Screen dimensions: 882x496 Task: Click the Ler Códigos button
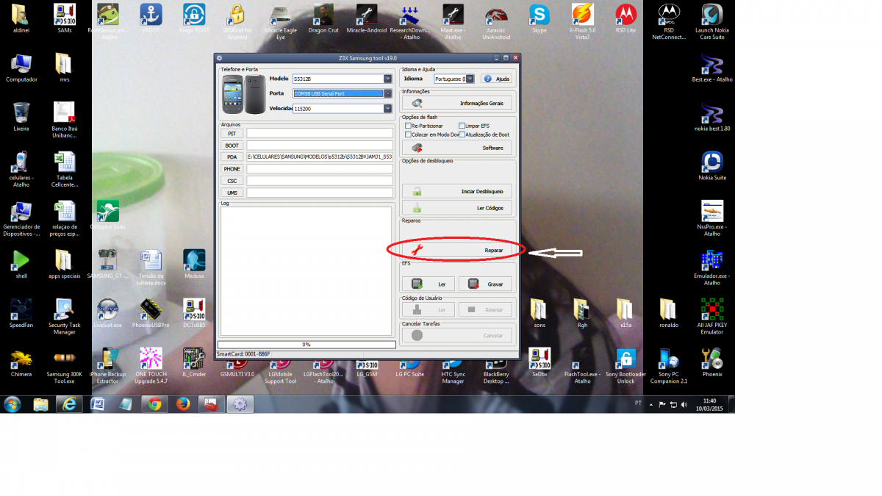456,208
